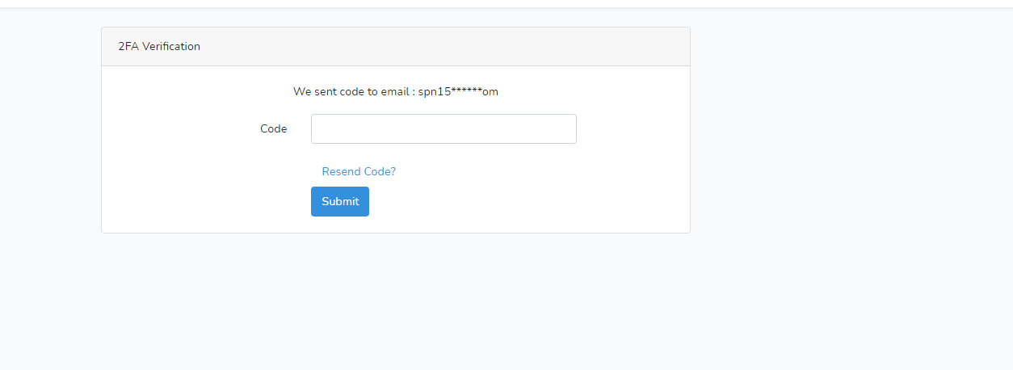This screenshot has width=1013, height=370.
Task: Place cursor in the verification code textbox
Action: tap(443, 128)
